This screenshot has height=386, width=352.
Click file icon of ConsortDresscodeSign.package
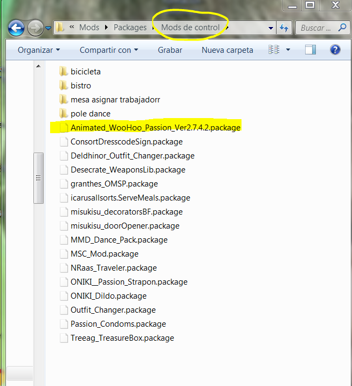(x=64, y=142)
